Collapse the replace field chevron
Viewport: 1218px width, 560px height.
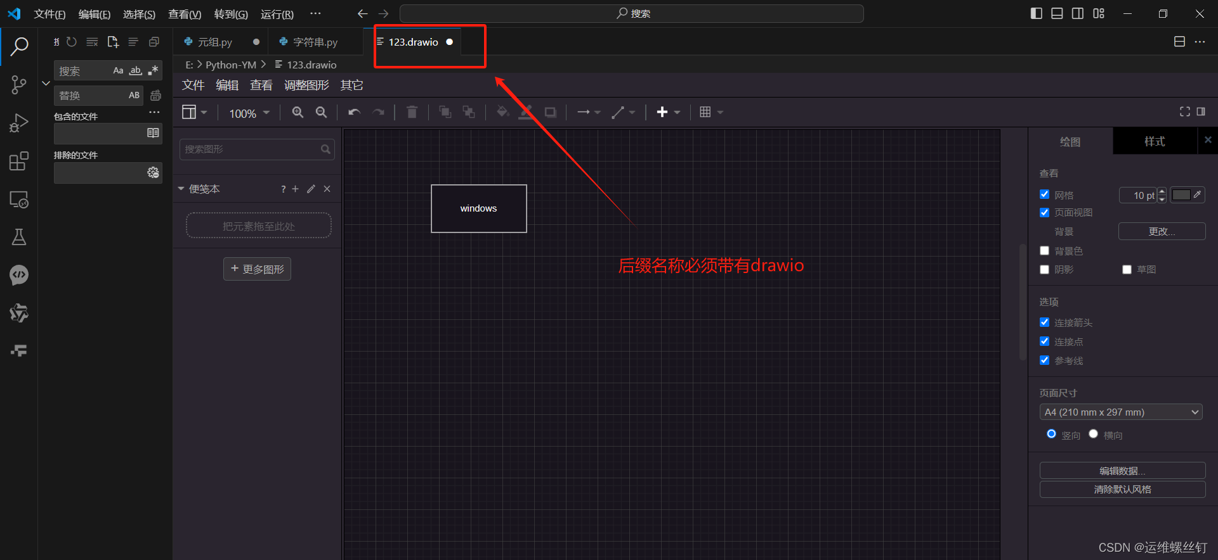tap(46, 83)
